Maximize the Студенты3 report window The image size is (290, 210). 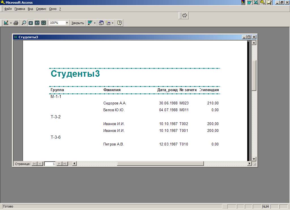point(249,37)
